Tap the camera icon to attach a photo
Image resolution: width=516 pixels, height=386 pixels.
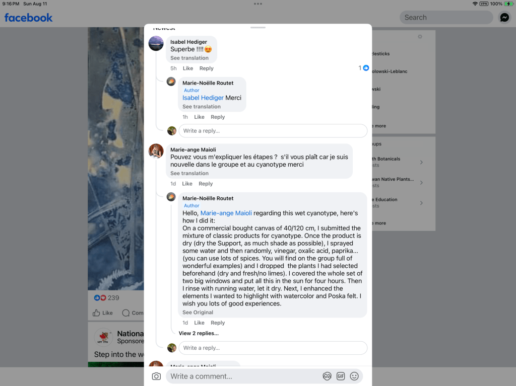coord(156,376)
